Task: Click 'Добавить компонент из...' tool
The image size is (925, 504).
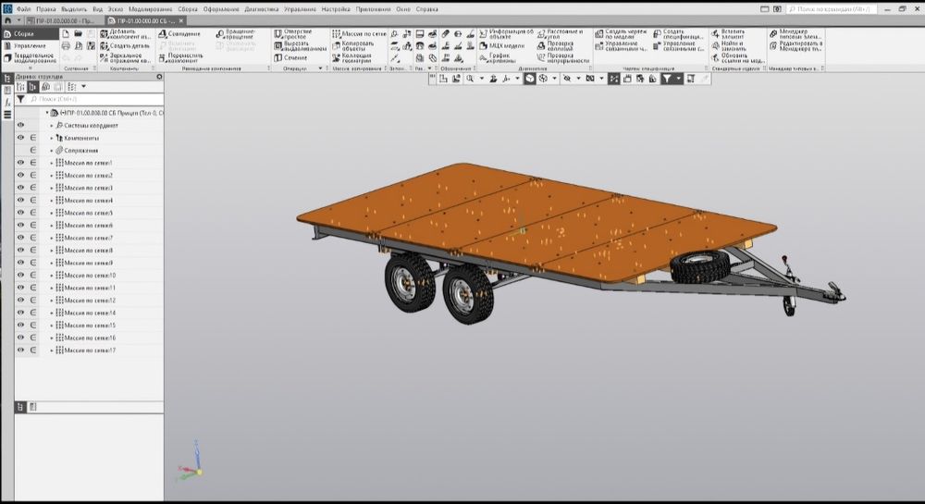Action: (x=125, y=34)
